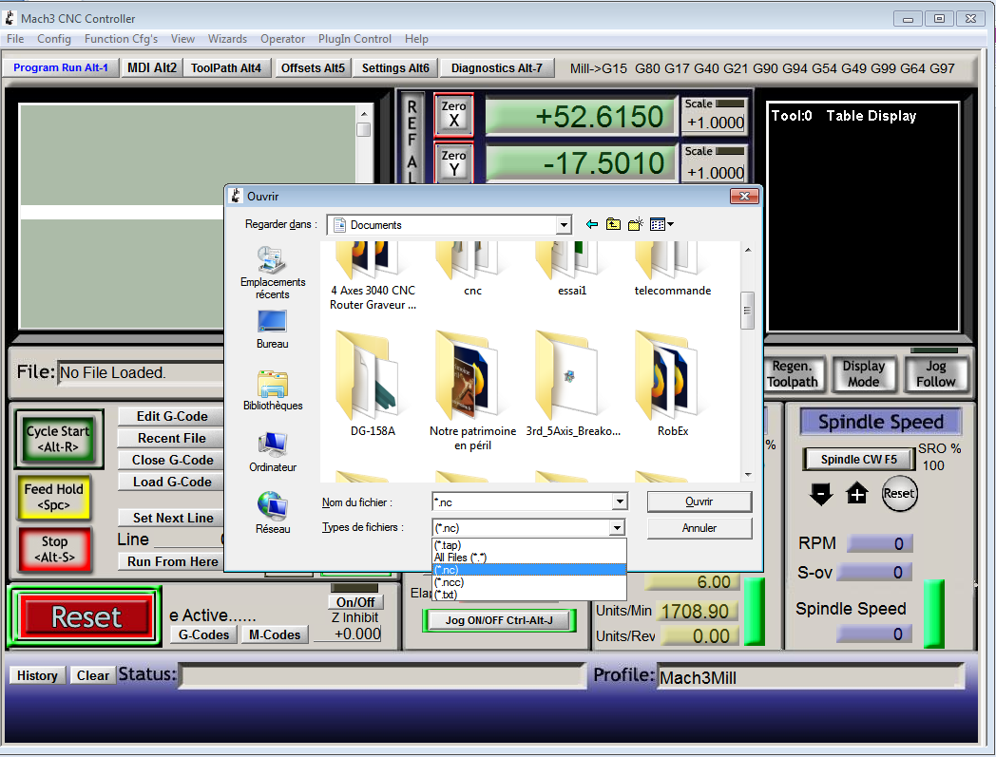This screenshot has width=996, height=757.
Task: Click the RPM value field
Action: tap(880, 543)
